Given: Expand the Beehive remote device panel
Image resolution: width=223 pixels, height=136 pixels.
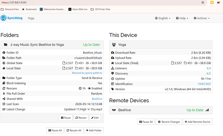Looking at the screenshot, I should 161,110.
